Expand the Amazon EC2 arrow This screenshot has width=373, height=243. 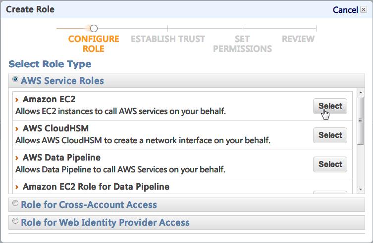[x=17, y=100]
